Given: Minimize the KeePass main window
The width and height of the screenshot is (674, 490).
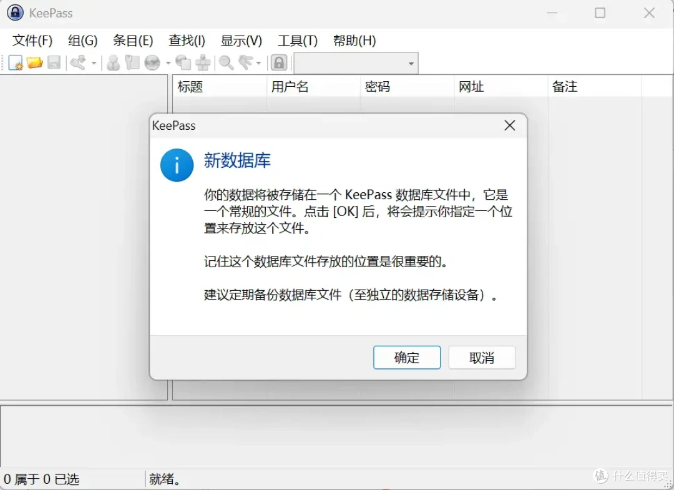Looking at the screenshot, I should [552, 13].
